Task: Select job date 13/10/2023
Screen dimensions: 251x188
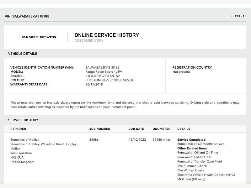Action: (137, 140)
